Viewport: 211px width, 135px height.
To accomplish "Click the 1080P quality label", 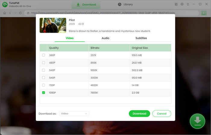I will 52,93.
